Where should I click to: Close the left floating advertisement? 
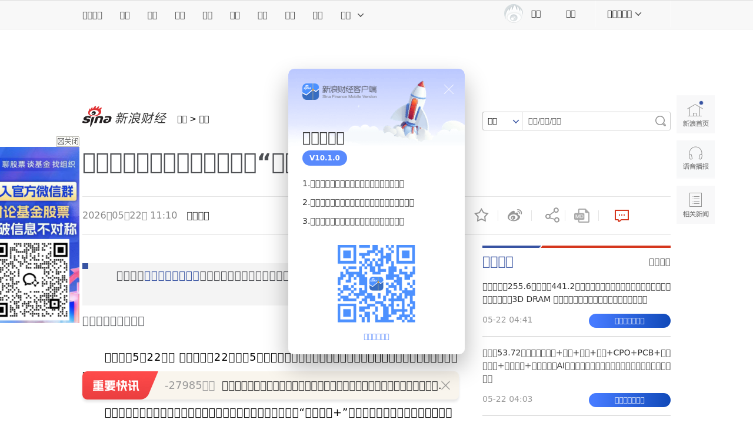(68, 141)
